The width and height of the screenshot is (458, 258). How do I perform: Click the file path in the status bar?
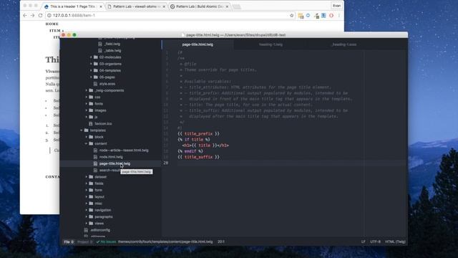click(165, 242)
